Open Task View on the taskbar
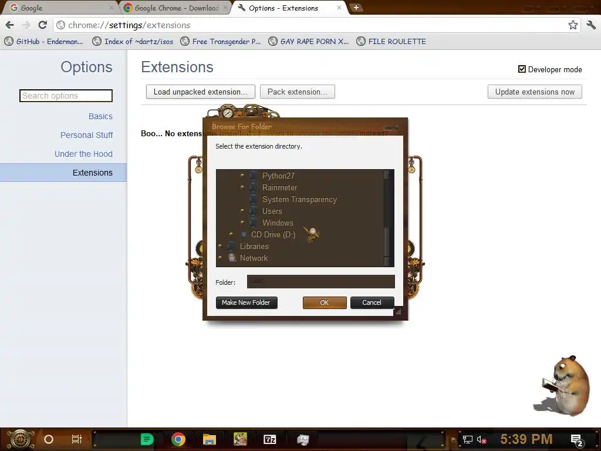The image size is (601, 451). (x=77, y=439)
